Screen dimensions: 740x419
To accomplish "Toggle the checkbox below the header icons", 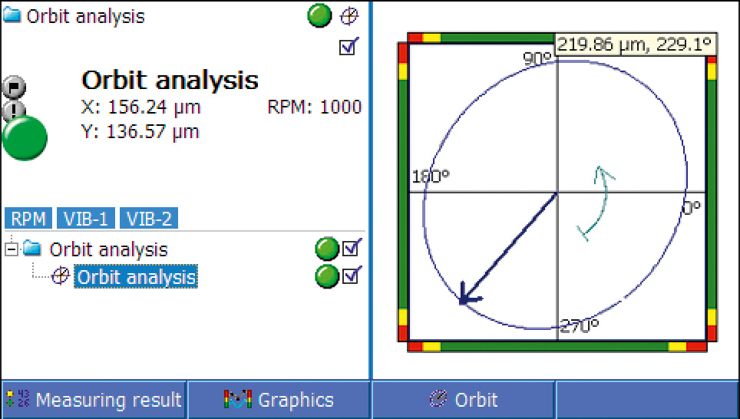I will (x=349, y=48).
